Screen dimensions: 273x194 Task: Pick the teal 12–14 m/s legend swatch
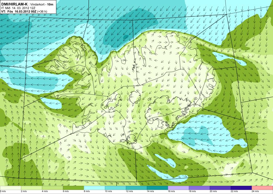click(x=136, y=188)
